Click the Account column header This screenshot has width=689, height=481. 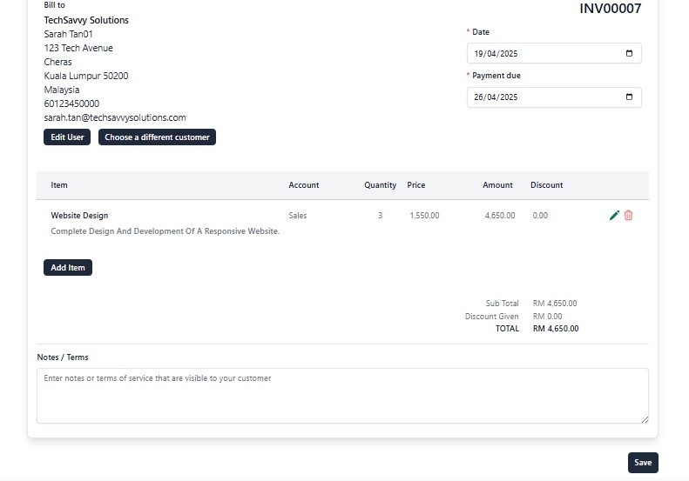pos(304,184)
